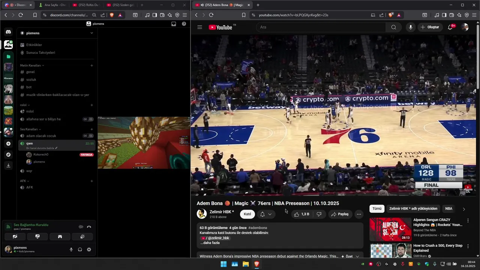Switch to the Sizden gel YouTube tab
The width and height of the screenshot is (480, 270).
tap(120, 5)
